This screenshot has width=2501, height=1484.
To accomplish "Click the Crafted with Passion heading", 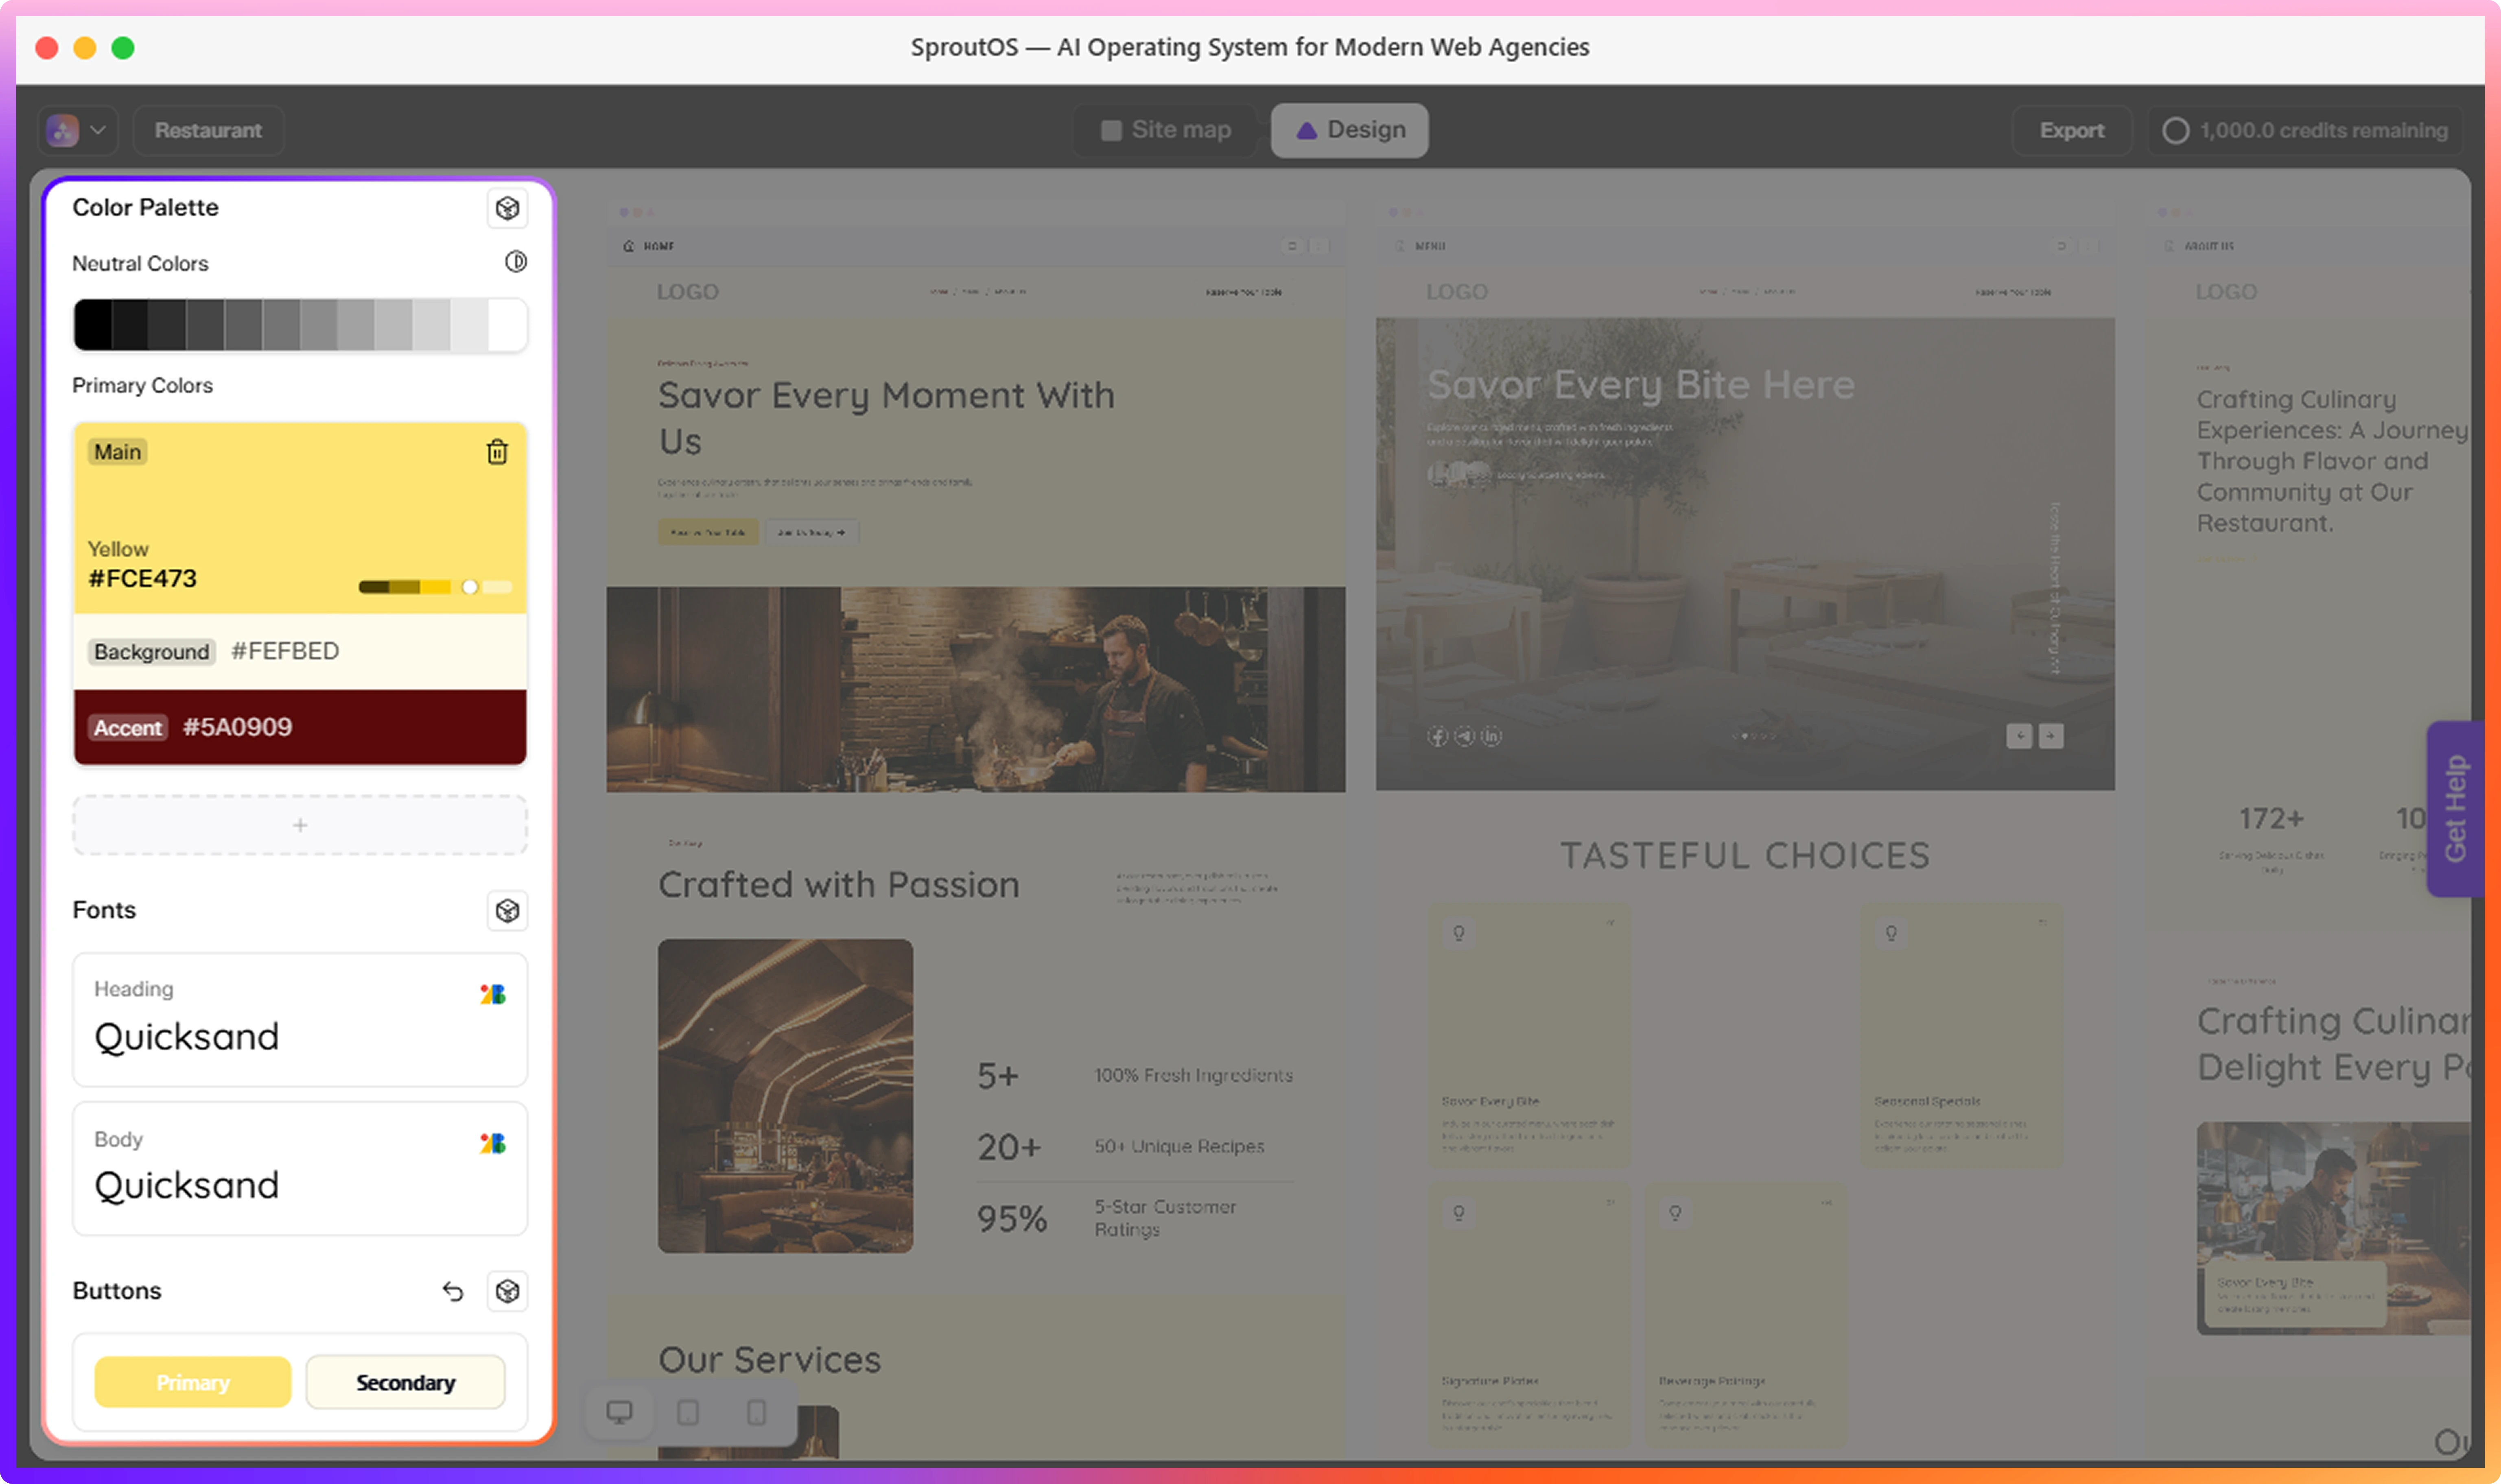I will coord(839,885).
